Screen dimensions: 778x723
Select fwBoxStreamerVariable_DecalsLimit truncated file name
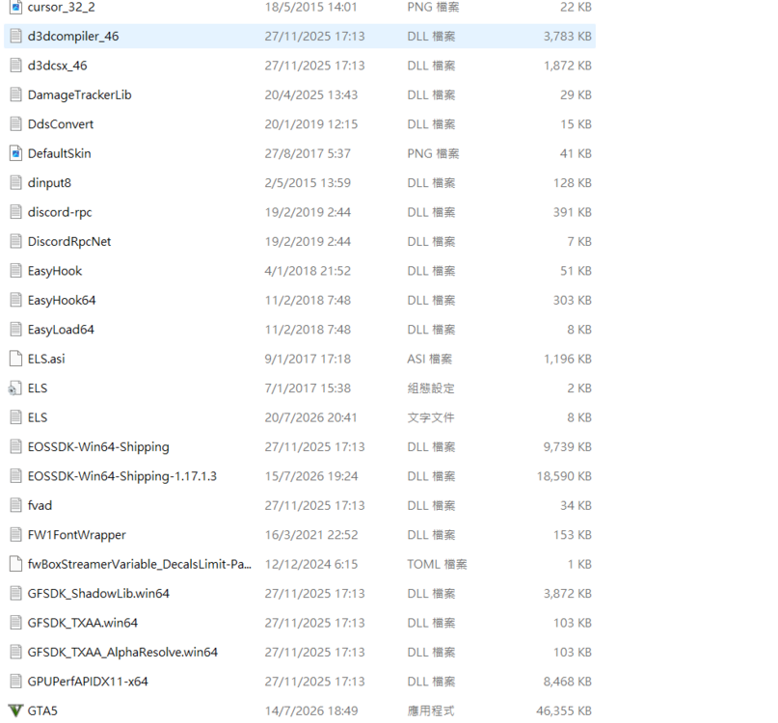pyautogui.click(x=140, y=564)
